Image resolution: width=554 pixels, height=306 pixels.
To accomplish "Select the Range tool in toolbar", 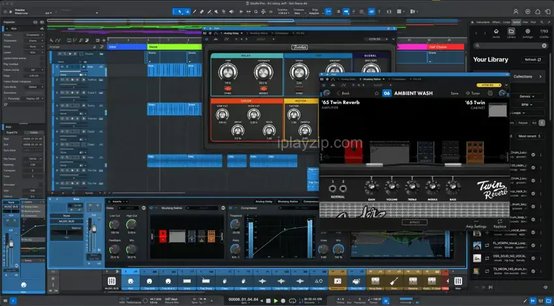I will point(187,12).
